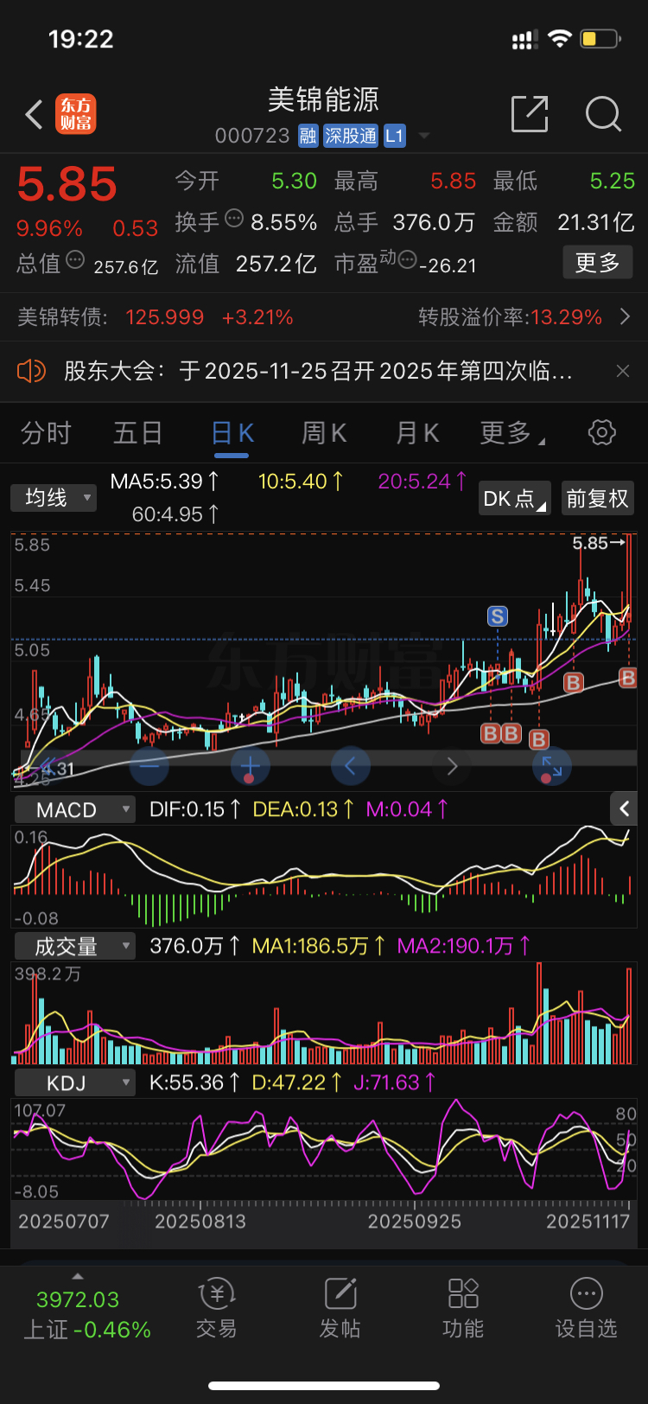Viewport: 648px width, 1404px height.
Task: Switch to 月K monthly tab
Action: pos(417,432)
